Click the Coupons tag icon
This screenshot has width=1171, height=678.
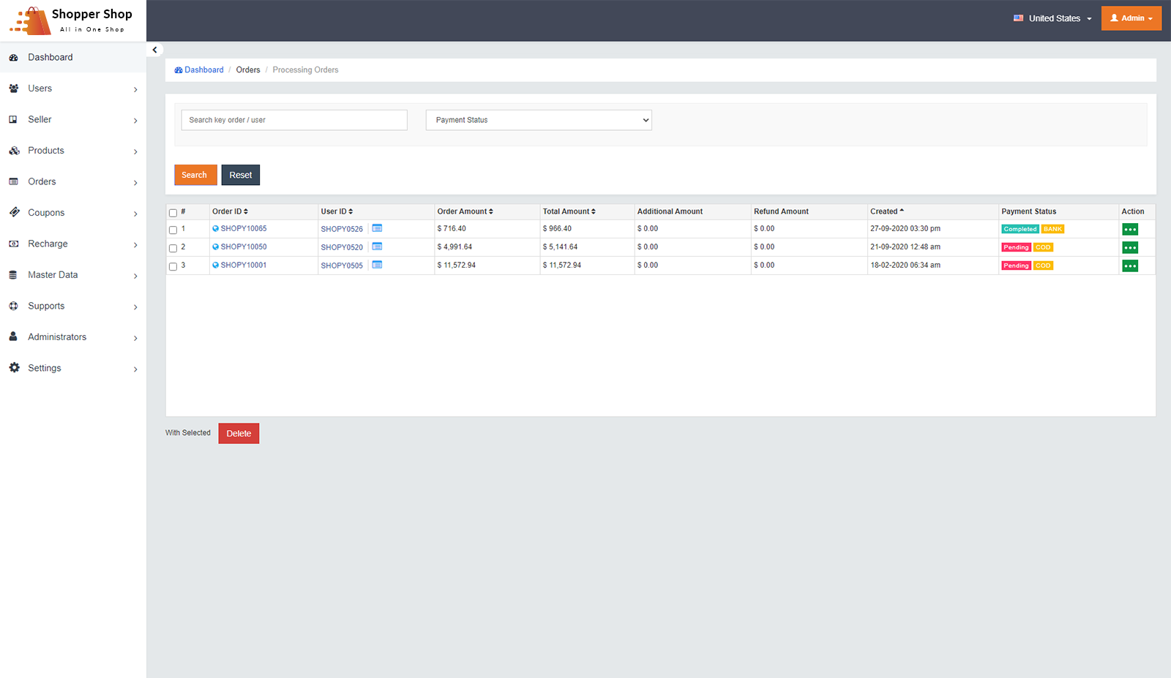click(14, 212)
